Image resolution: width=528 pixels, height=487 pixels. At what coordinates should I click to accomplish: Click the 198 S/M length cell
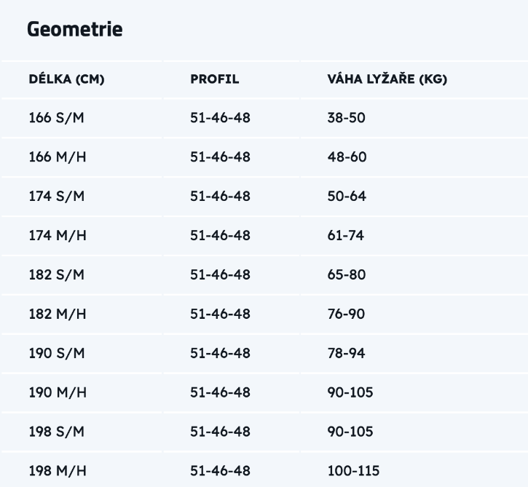click(57, 432)
